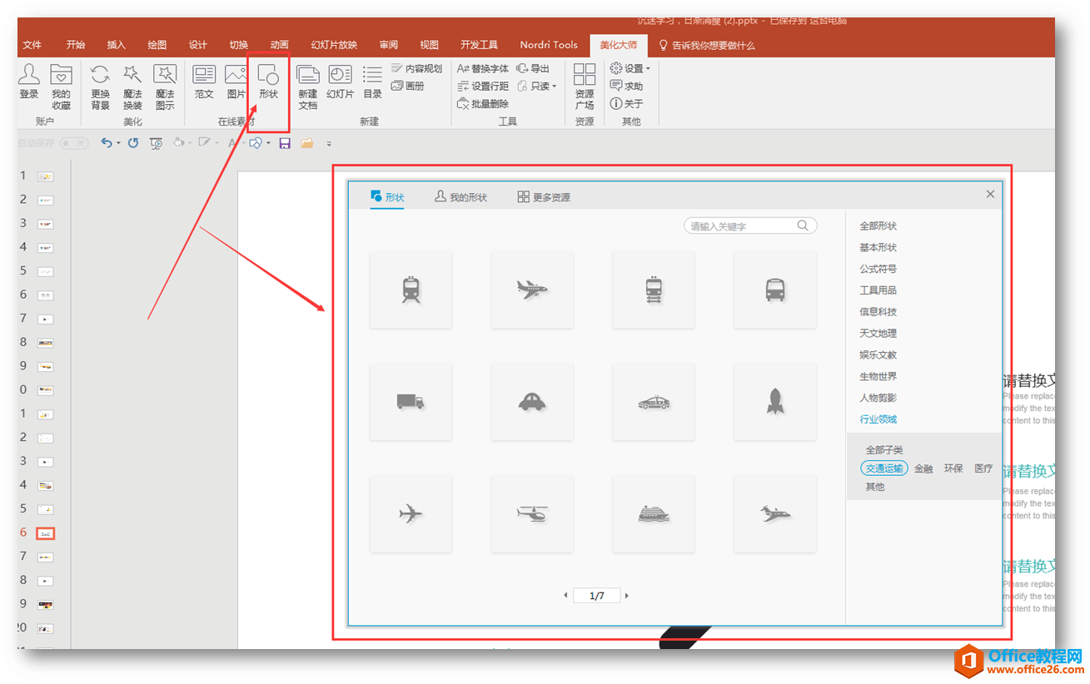Select the rocket shape tile
The image size is (1090, 684).
[x=774, y=402]
